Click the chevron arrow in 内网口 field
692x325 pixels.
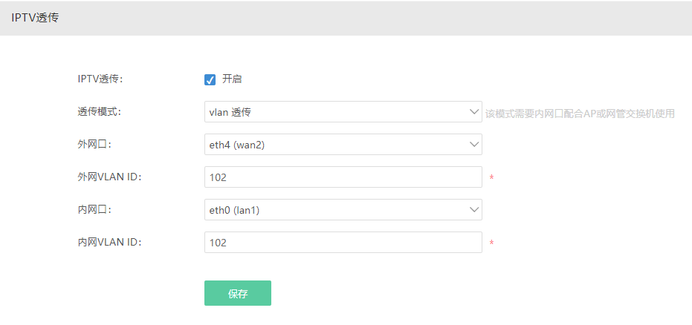(x=474, y=210)
